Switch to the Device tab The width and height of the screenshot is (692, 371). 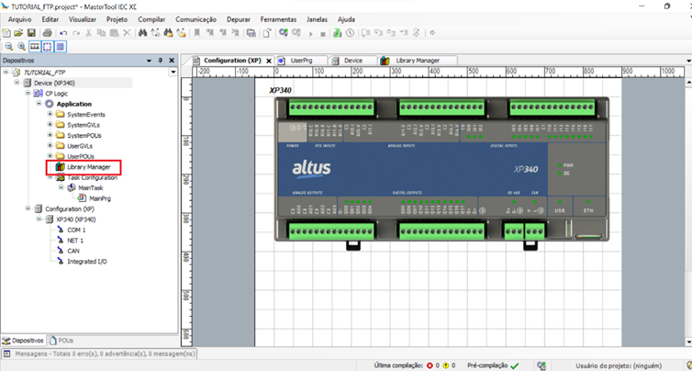[353, 61]
